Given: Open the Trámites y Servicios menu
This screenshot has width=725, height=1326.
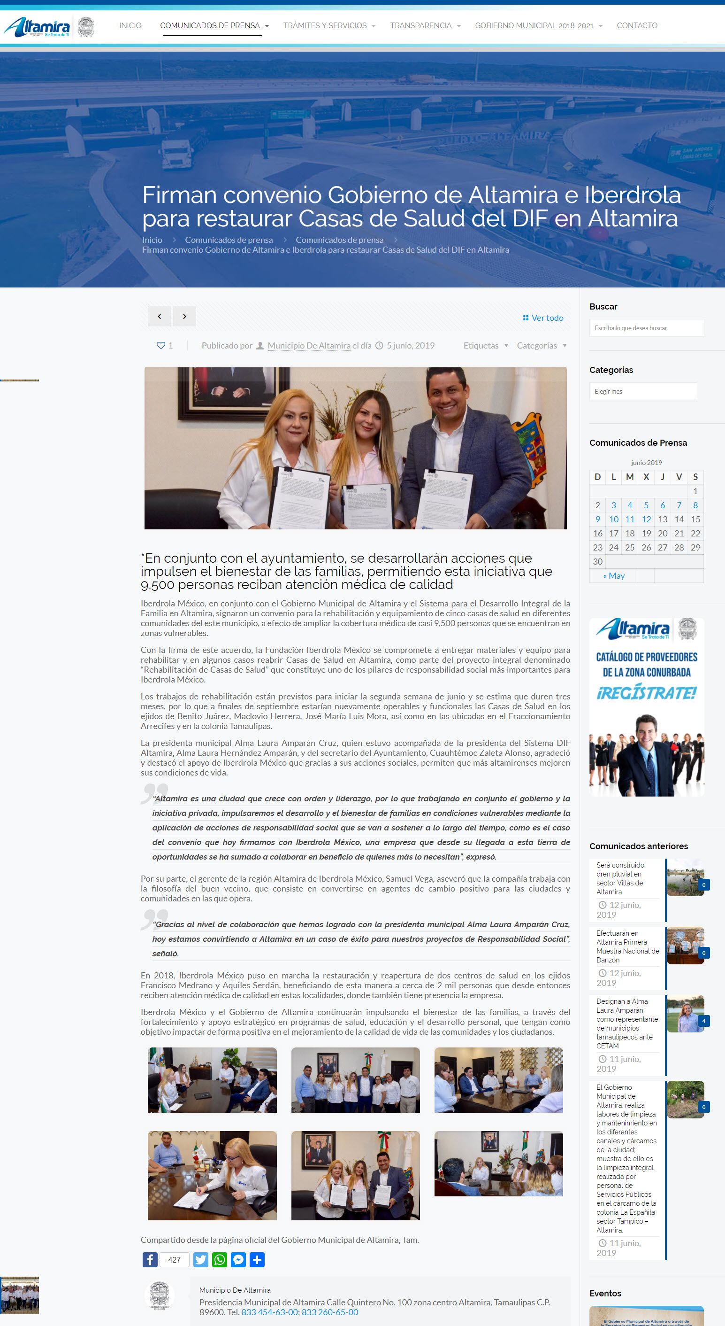Looking at the screenshot, I should point(329,26).
